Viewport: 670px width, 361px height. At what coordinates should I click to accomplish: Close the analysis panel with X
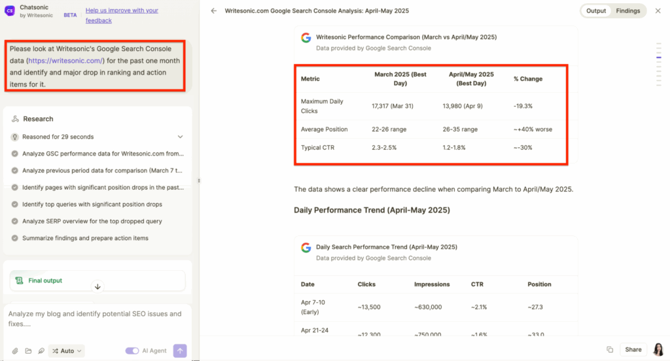tap(658, 10)
